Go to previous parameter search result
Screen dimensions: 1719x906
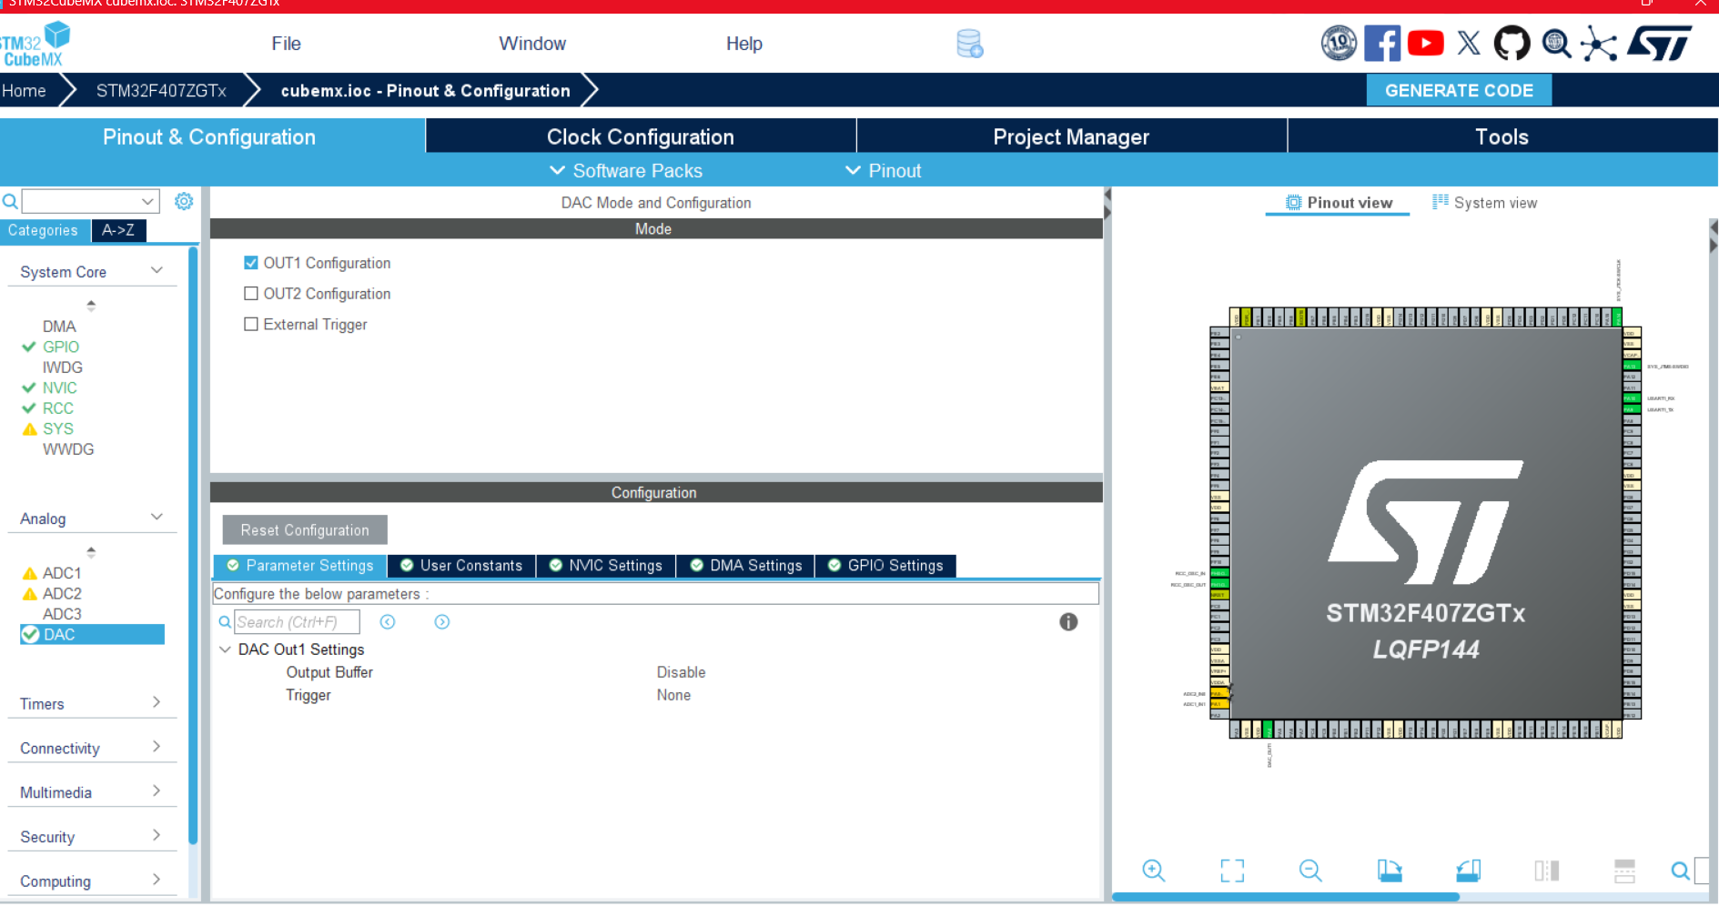388,622
